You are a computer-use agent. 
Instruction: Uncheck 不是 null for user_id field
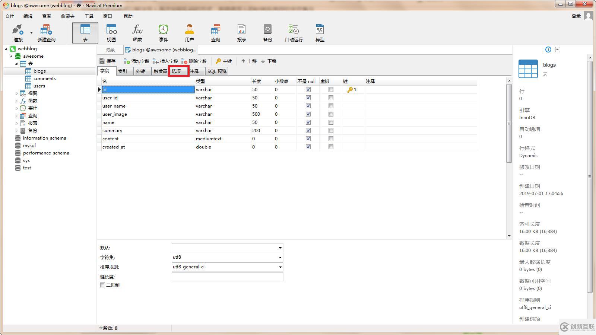[x=308, y=98]
